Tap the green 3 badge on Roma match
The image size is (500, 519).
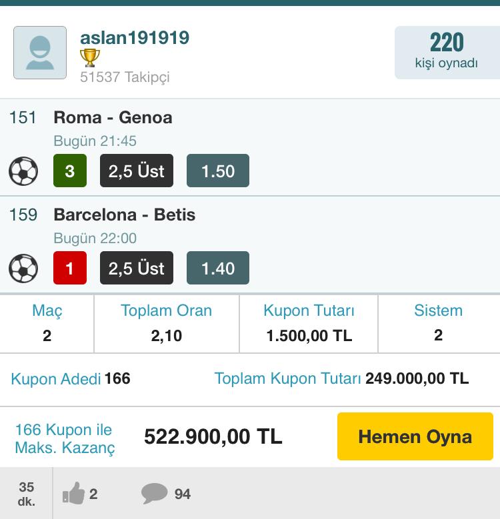click(70, 171)
